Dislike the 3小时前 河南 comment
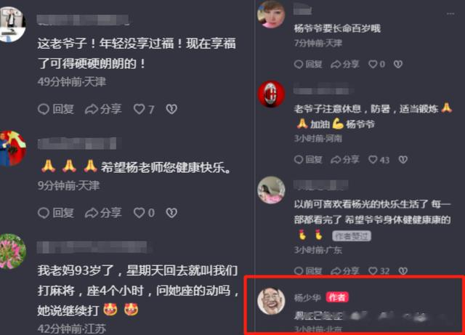Image resolution: width=465 pixels, height=335 pixels. coord(403,160)
